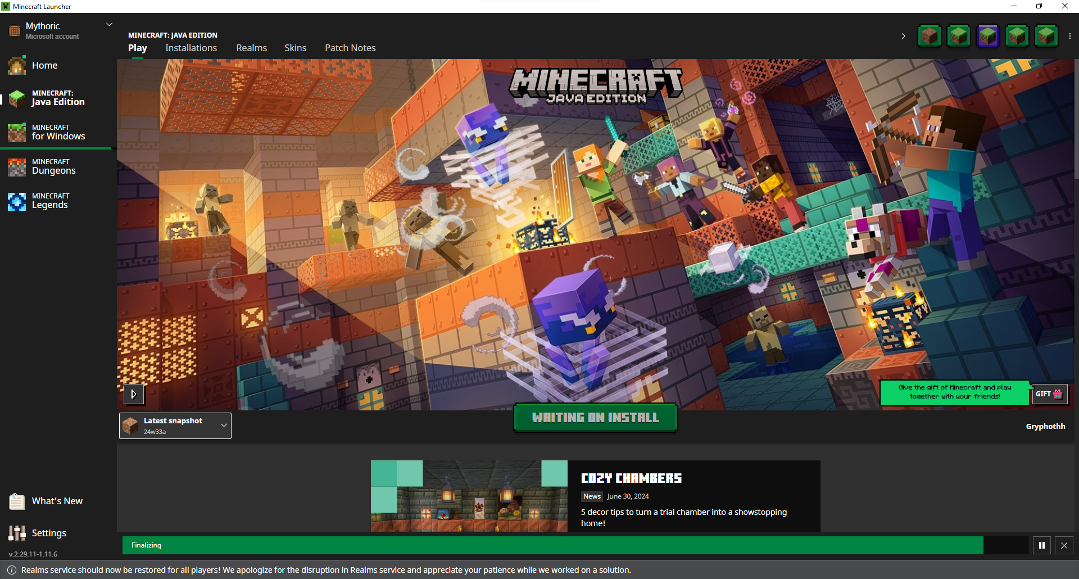Collapse quick-play list with chevron arrow
This screenshot has width=1079, height=579.
903,37
